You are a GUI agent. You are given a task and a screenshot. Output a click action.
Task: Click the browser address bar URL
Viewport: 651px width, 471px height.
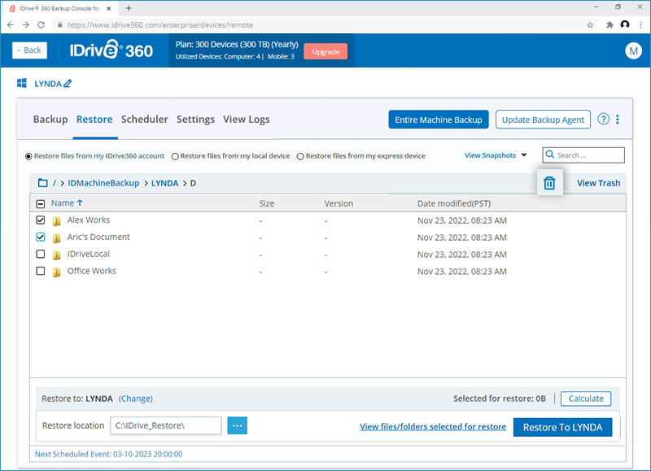click(159, 25)
